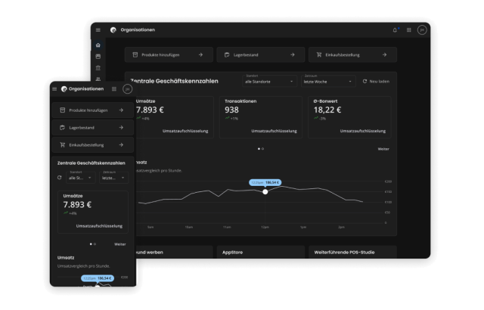Image resolution: width=484 pixels, height=310 pixels.
Task: Select second carousel dot in desktop window
Action: coord(262,149)
